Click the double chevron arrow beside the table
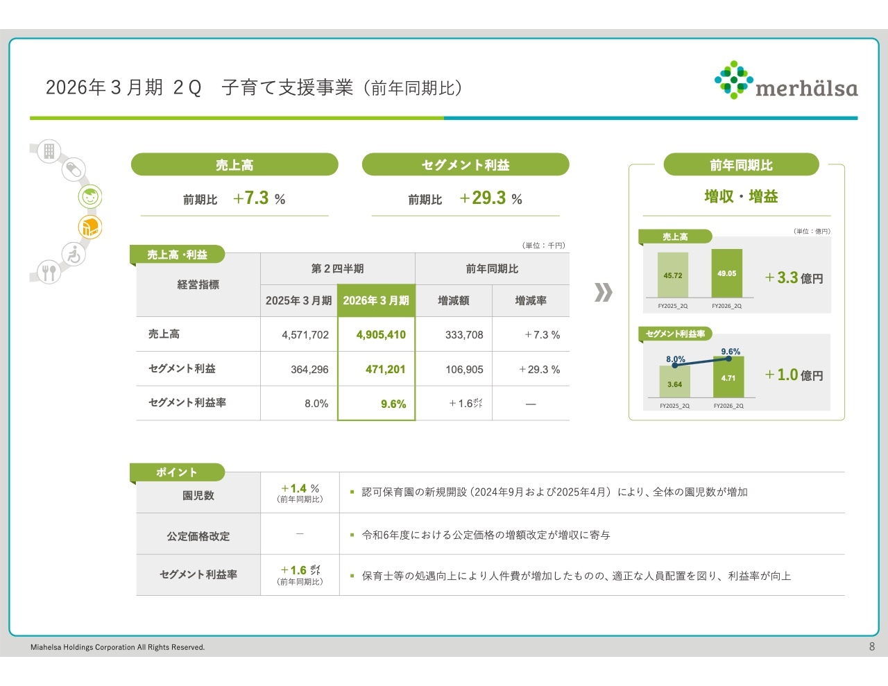 603,292
